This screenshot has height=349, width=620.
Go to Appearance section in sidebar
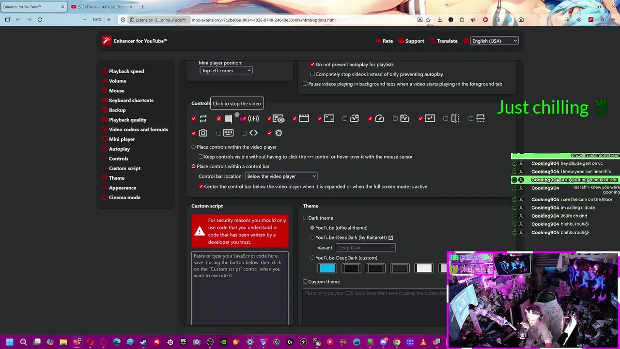pos(123,188)
